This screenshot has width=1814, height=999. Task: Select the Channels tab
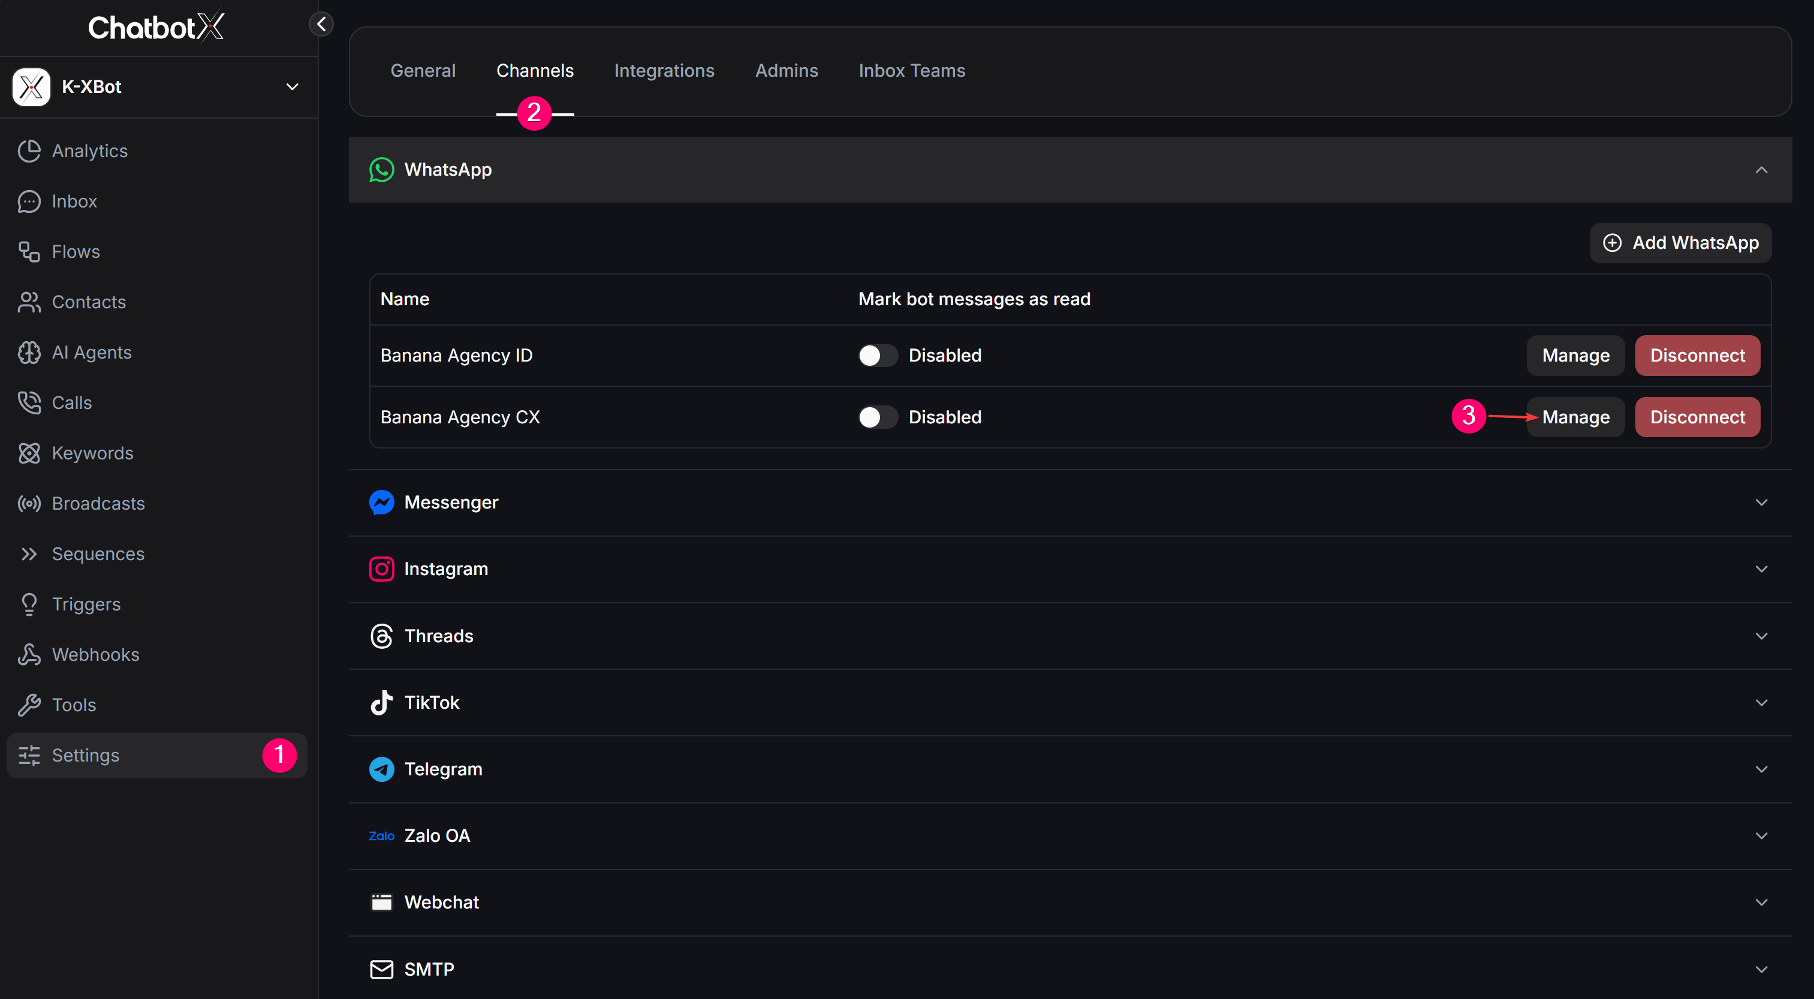coord(535,70)
